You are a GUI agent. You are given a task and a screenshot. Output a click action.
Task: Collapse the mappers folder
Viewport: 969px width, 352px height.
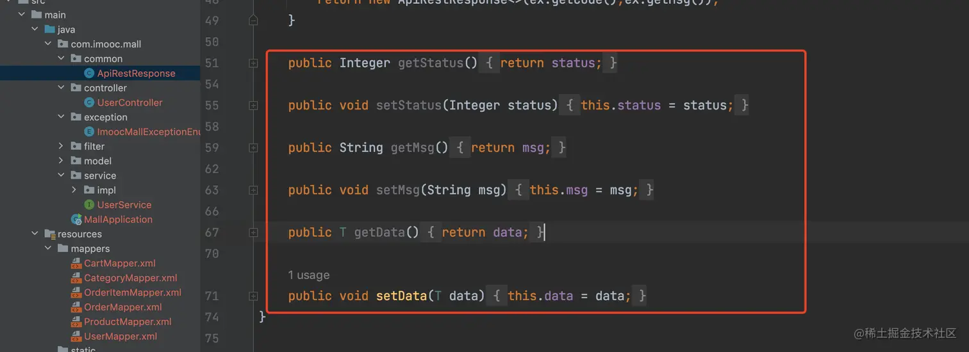click(48, 249)
